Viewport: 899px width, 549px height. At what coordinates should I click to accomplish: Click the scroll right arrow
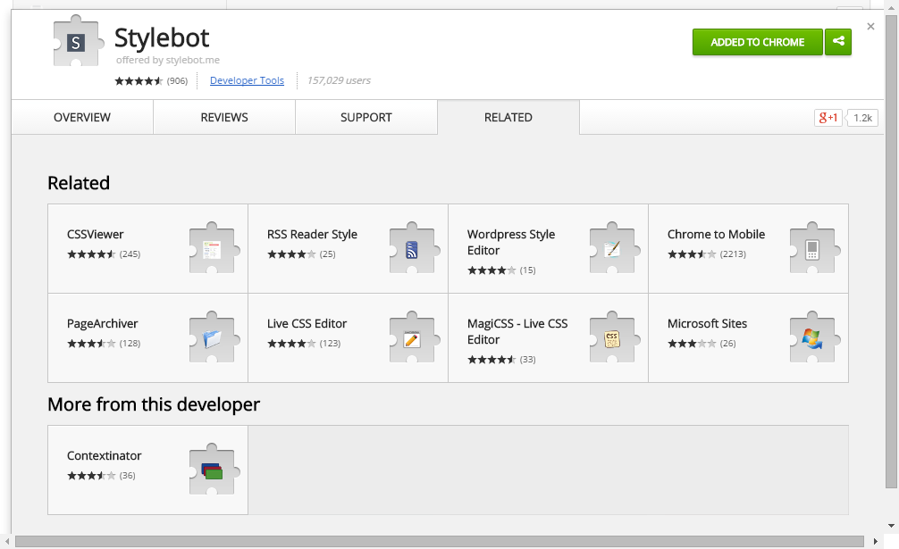tap(876, 542)
